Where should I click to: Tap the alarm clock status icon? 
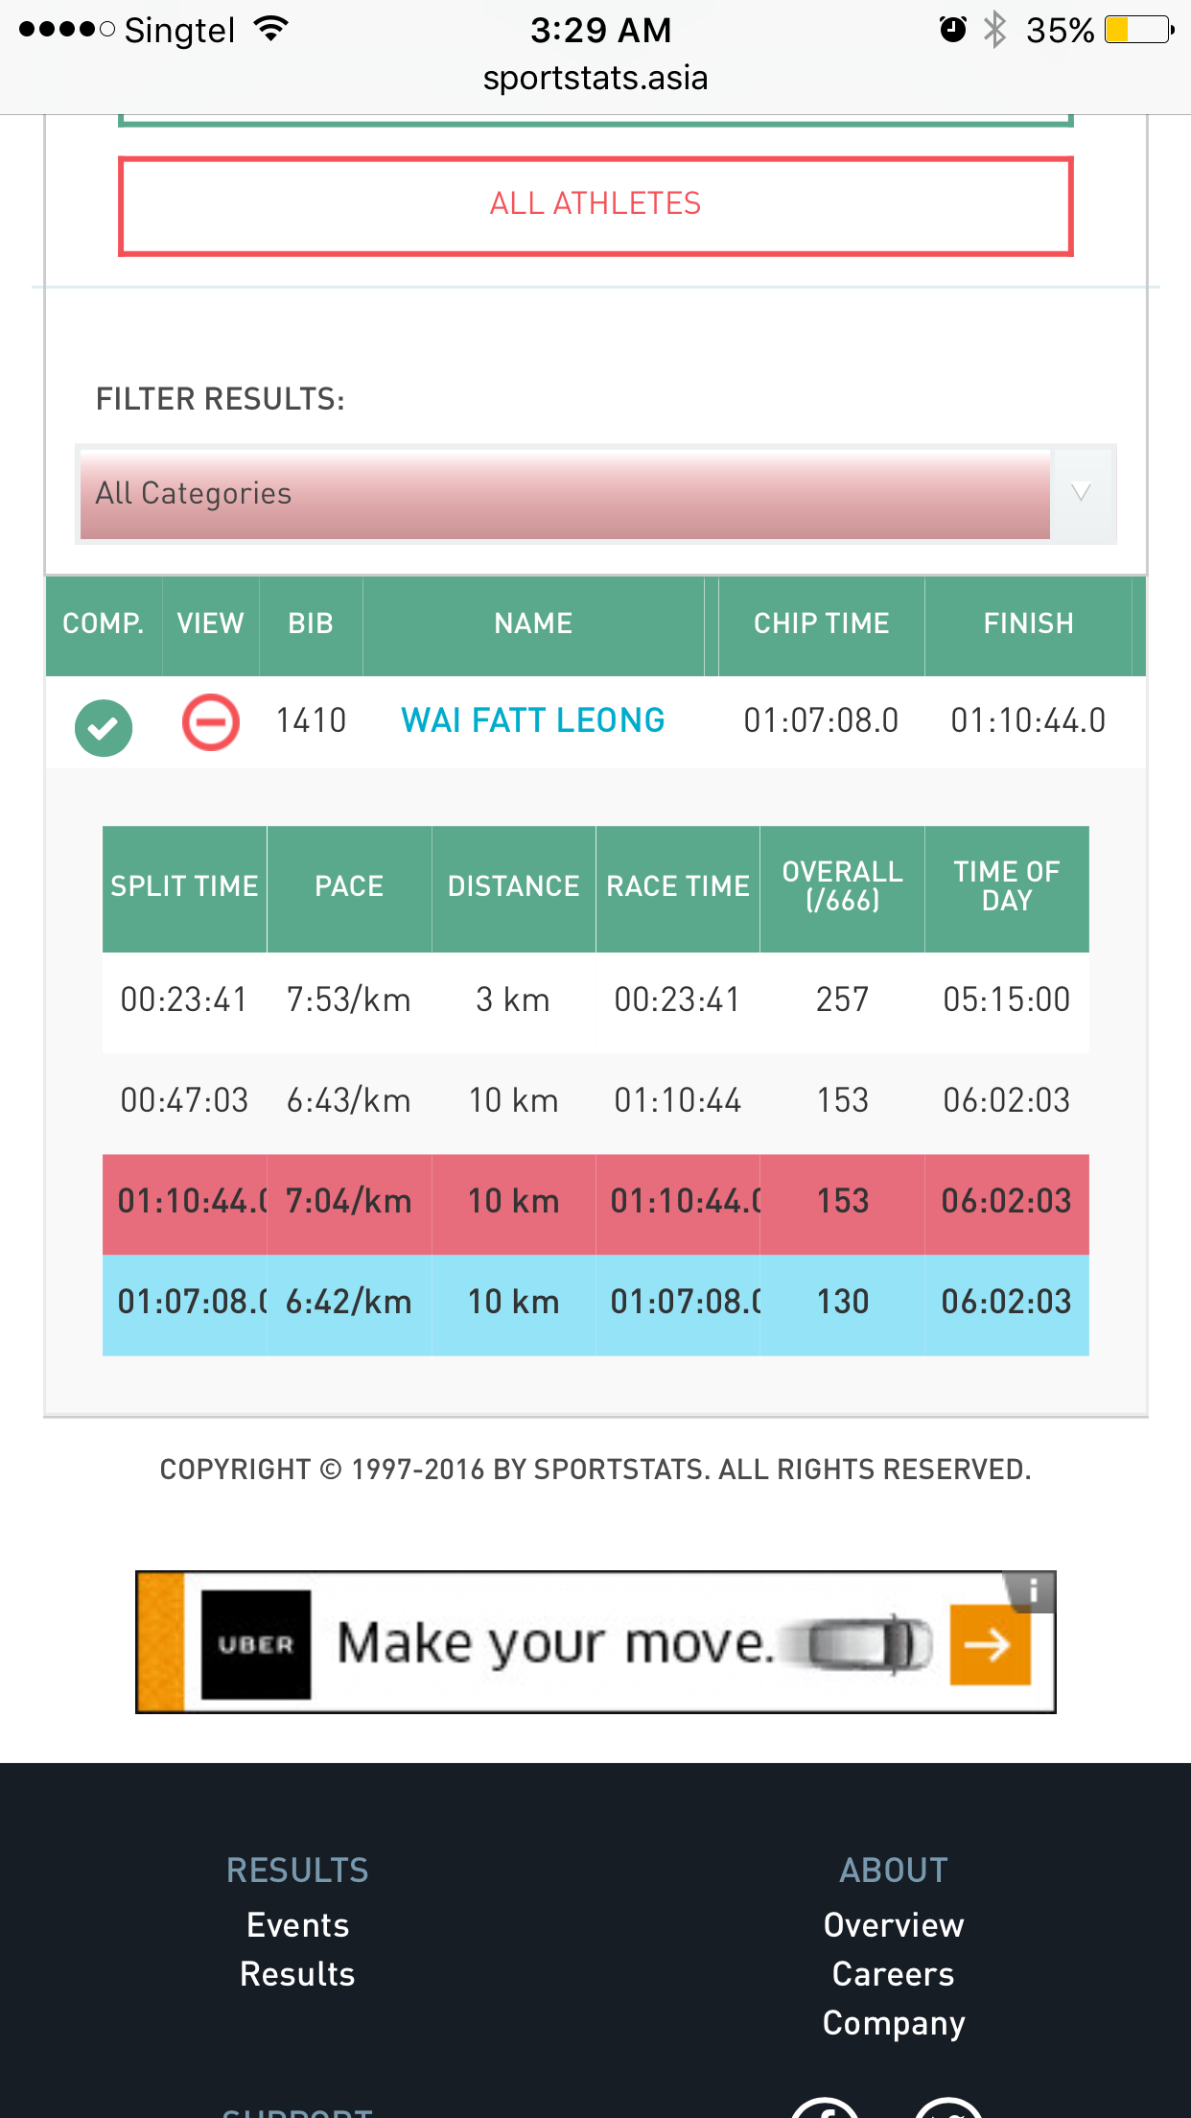pos(952,30)
